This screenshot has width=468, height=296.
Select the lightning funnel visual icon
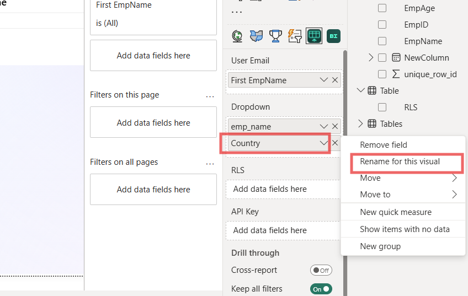295,36
